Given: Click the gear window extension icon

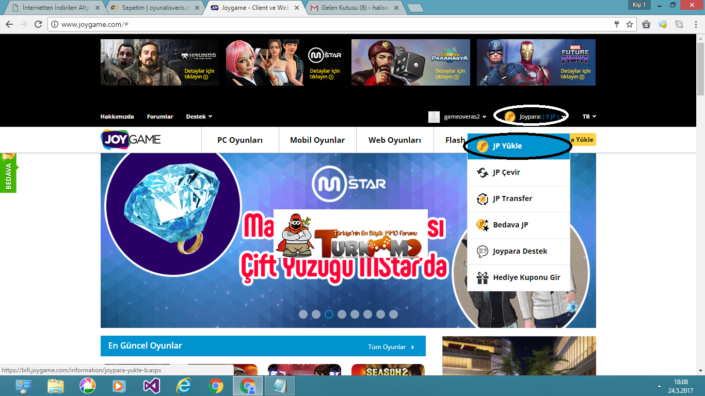Looking at the screenshot, I should point(663,24).
